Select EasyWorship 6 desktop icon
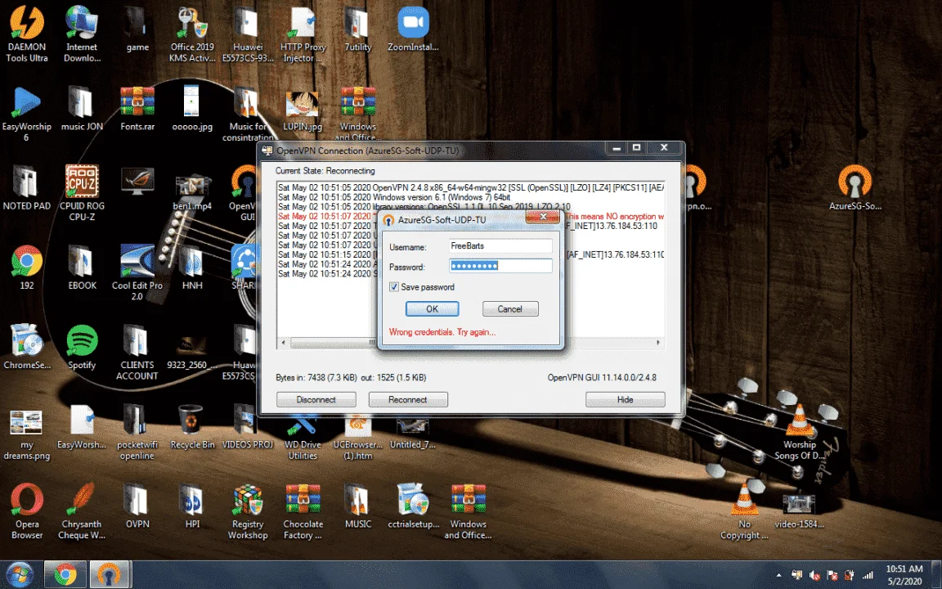This screenshot has height=589, width=942. pyautogui.click(x=26, y=114)
